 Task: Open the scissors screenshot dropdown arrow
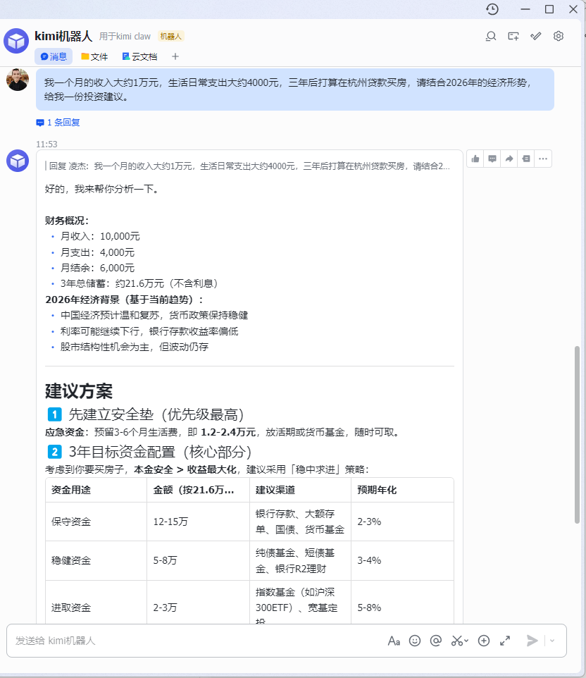[466, 641]
